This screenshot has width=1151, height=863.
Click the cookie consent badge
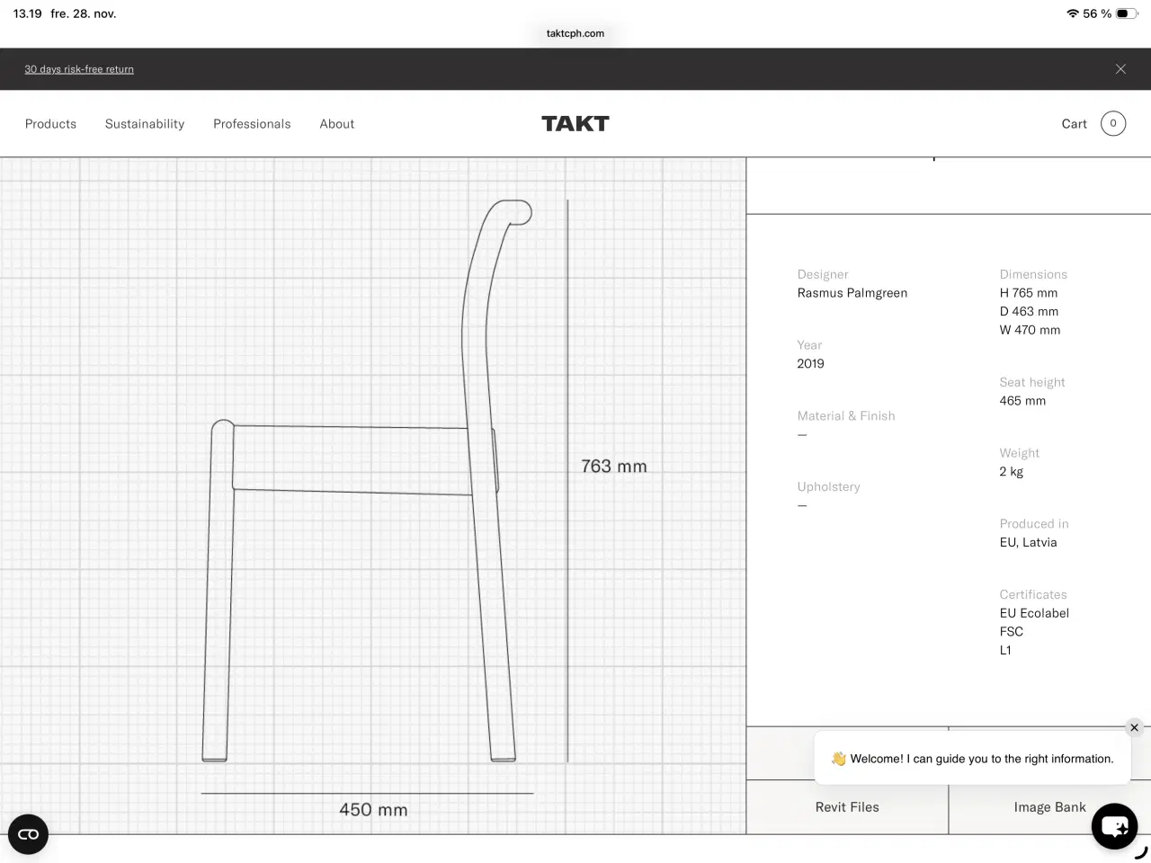point(28,833)
